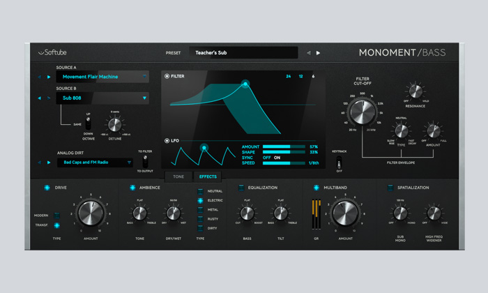Select 12 dB filter slope
The width and height of the screenshot is (488, 293).
[x=300, y=76]
